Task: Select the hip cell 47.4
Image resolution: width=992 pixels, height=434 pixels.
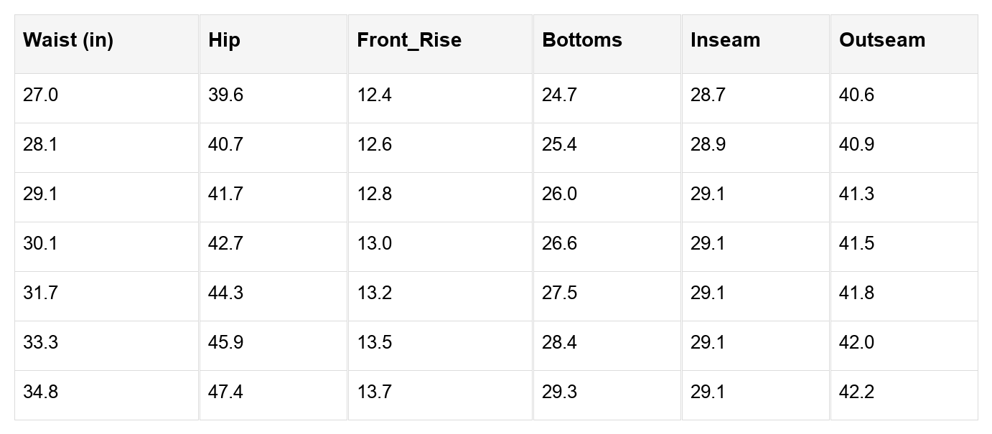Action: 225,392
